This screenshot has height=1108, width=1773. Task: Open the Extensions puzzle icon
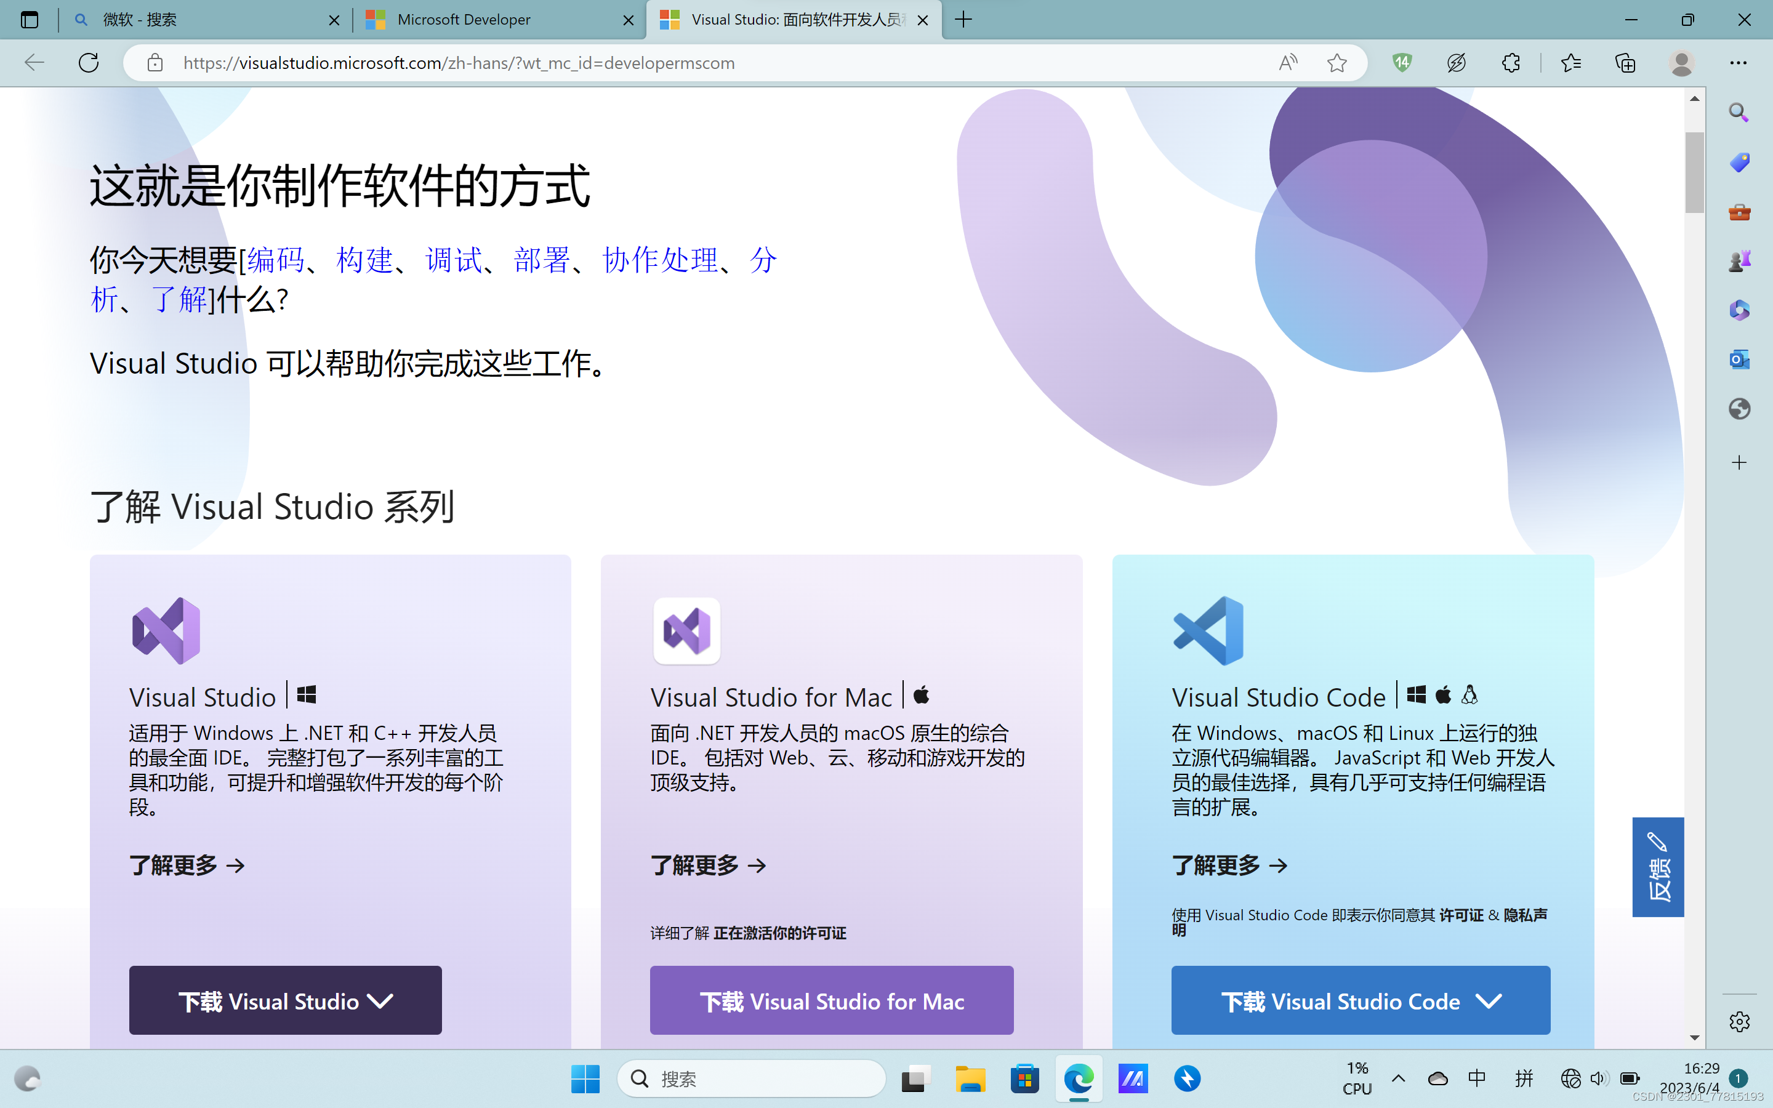(x=1510, y=63)
